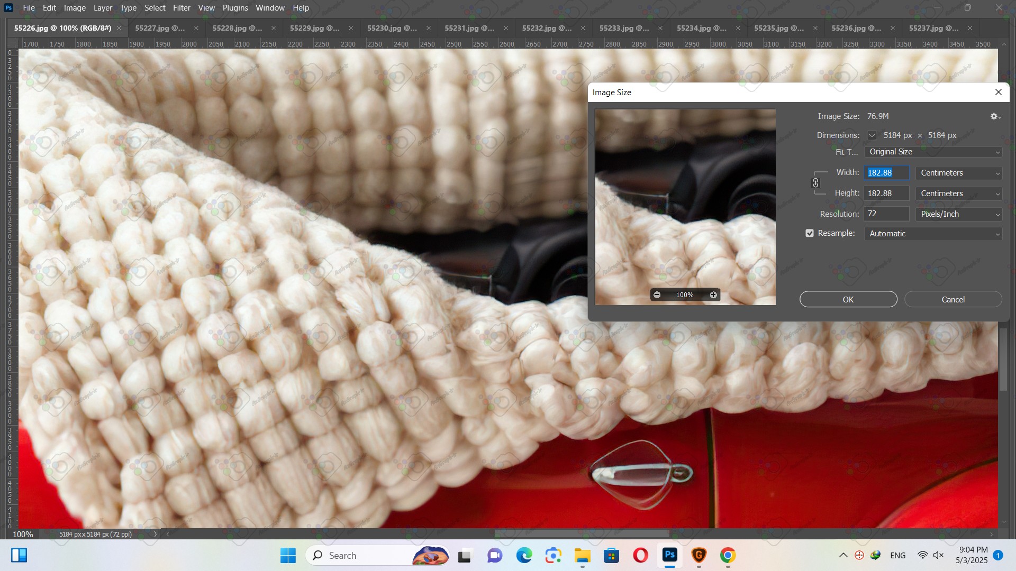Click the document zoom 100% field

[23, 534]
